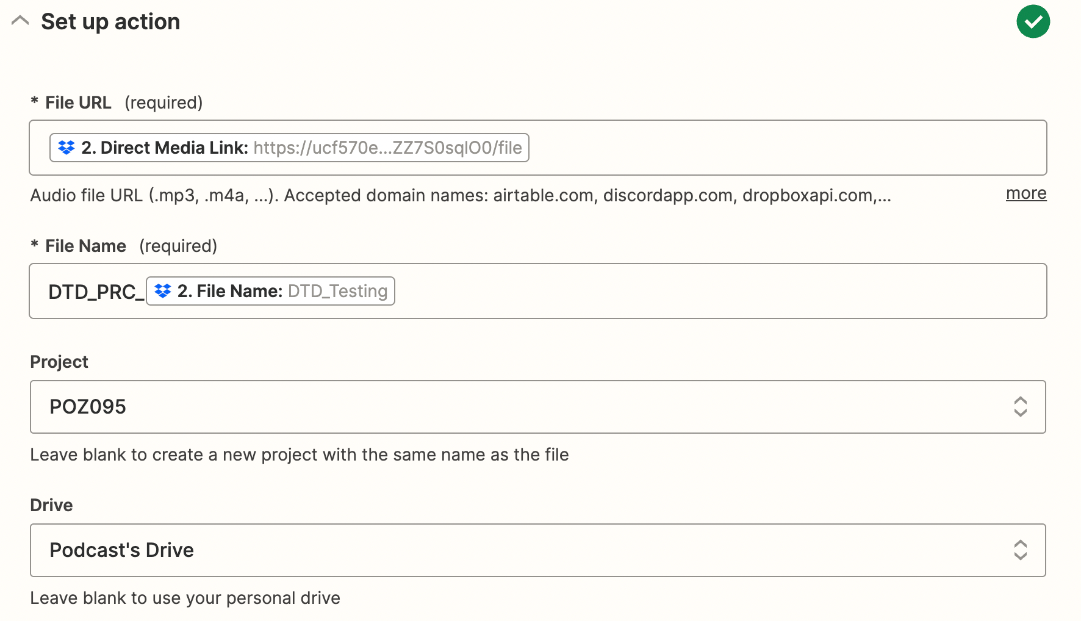Click the Dropbox icon in Direct Media Link pill

(x=66, y=148)
